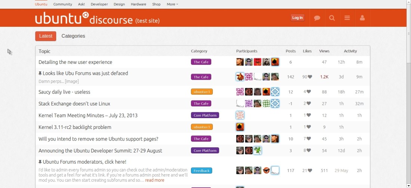Click the heart icon in remove support pages row
Viewport: 411px width, 188px height.
309,139
